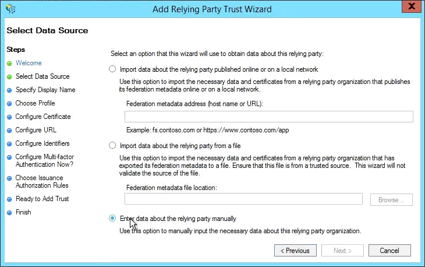The height and width of the screenshot is (267, 425).
Task: Click the Configure Identifiers step label
Action: coord(42,143)
